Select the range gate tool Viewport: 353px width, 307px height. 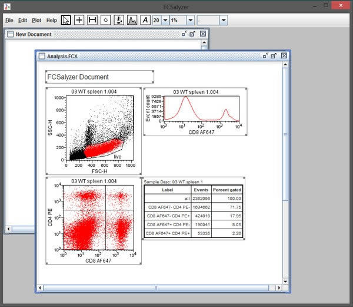click(x=92, y=19)
